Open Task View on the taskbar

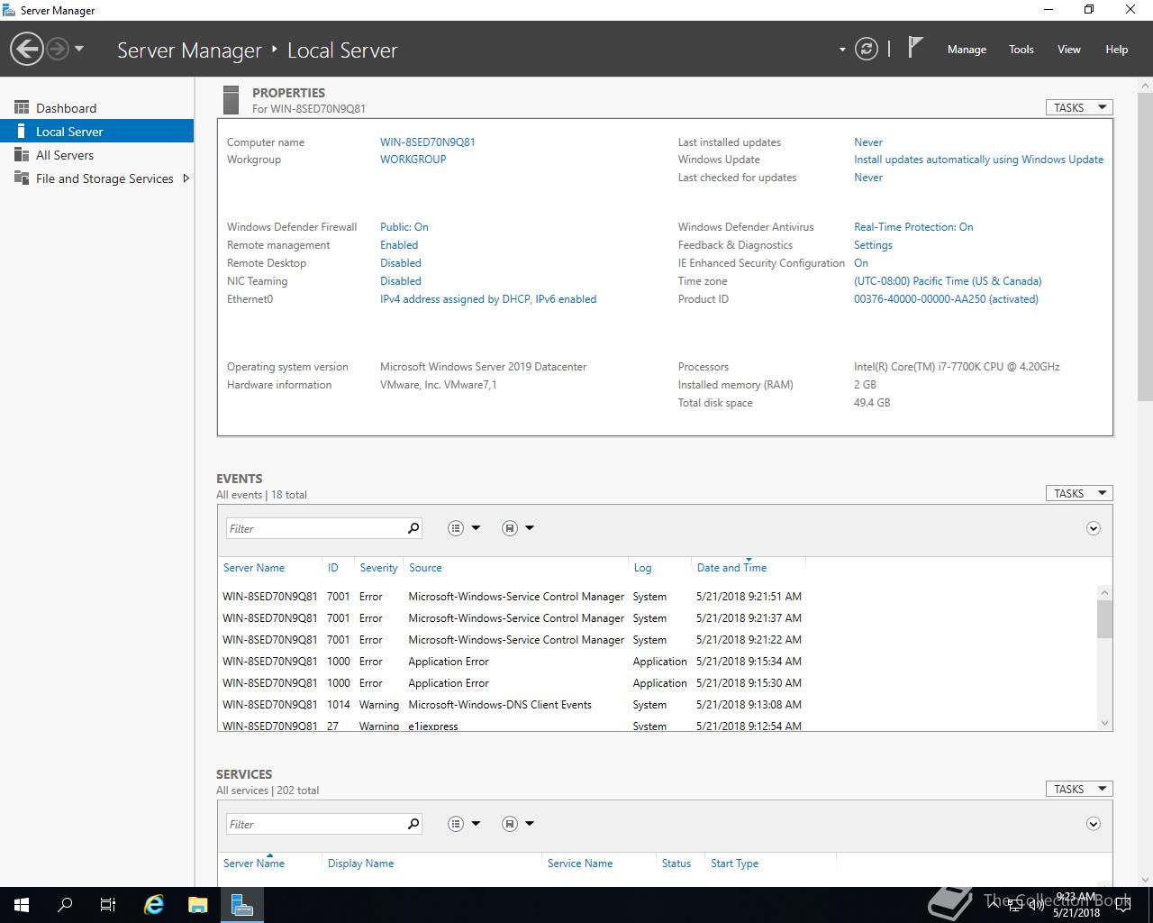click(108, 905)
